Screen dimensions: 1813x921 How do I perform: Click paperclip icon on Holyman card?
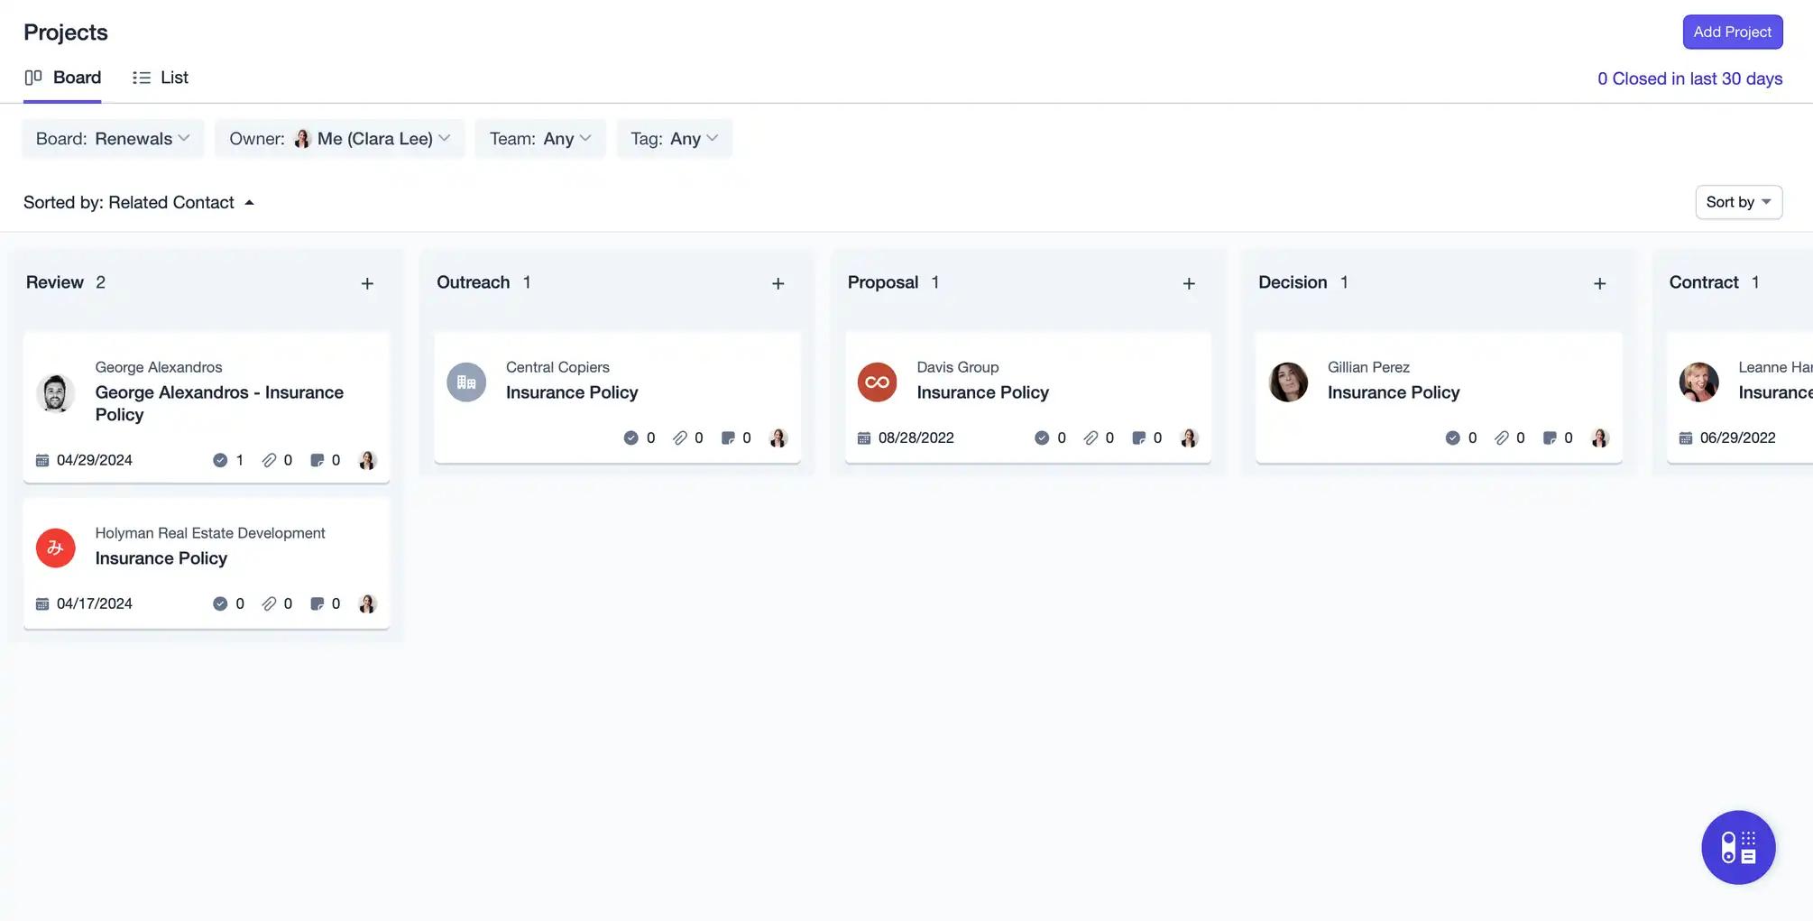[269, 603]
